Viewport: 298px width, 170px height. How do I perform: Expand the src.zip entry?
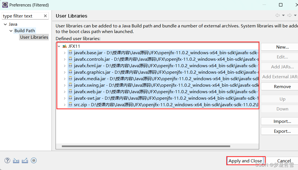(x=65, y=105)
